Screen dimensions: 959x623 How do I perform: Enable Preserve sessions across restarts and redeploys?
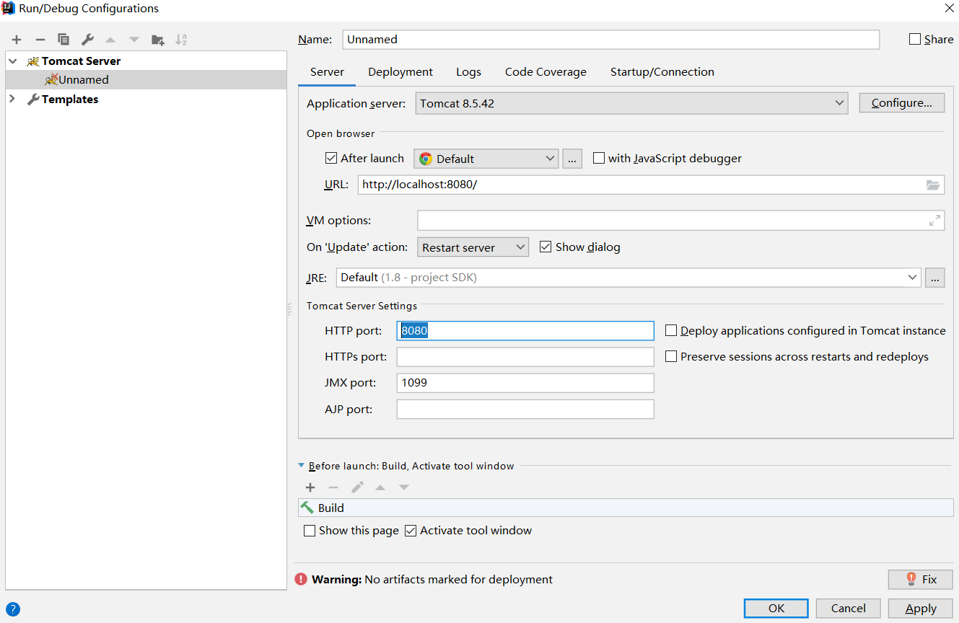[x=671, y=356]
